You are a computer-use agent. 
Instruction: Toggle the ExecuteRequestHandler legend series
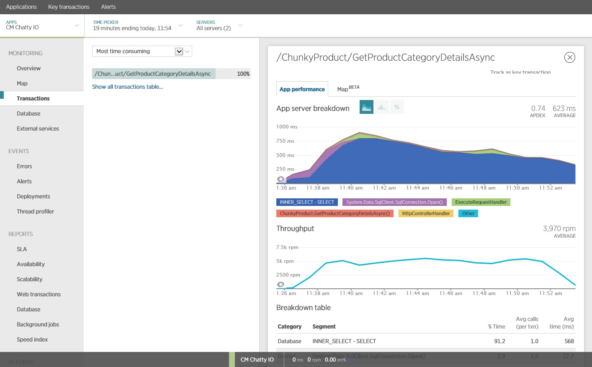pos(481,202)
